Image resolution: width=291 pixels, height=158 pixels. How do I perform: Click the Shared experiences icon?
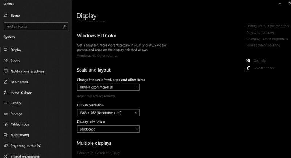5,156
